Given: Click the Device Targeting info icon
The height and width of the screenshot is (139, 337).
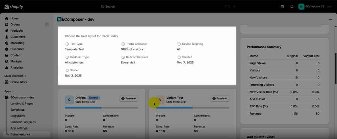Looking at the screenshot, I should click(179, 44).
